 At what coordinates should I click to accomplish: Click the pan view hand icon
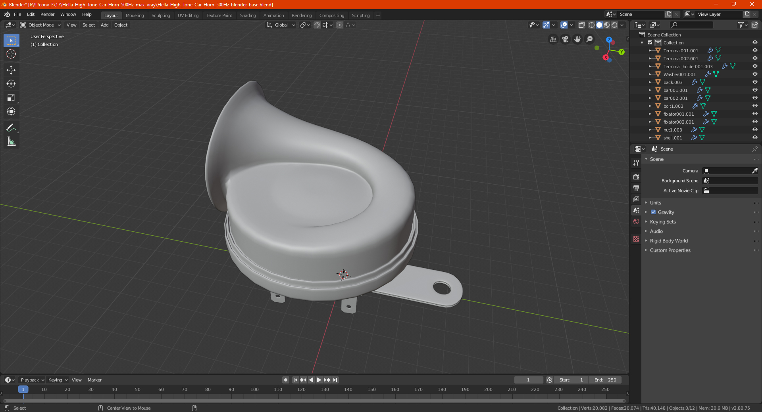pyautogui.click(x=577, y=39)
